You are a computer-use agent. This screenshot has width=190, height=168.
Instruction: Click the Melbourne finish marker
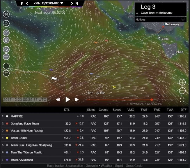click(163, 27)
